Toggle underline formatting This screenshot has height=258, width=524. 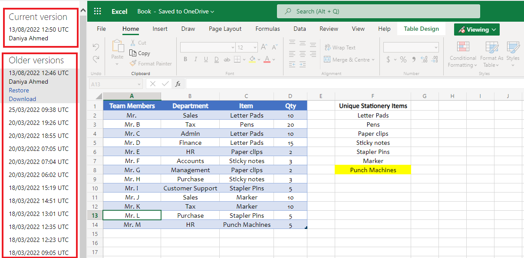pos(205,59)
